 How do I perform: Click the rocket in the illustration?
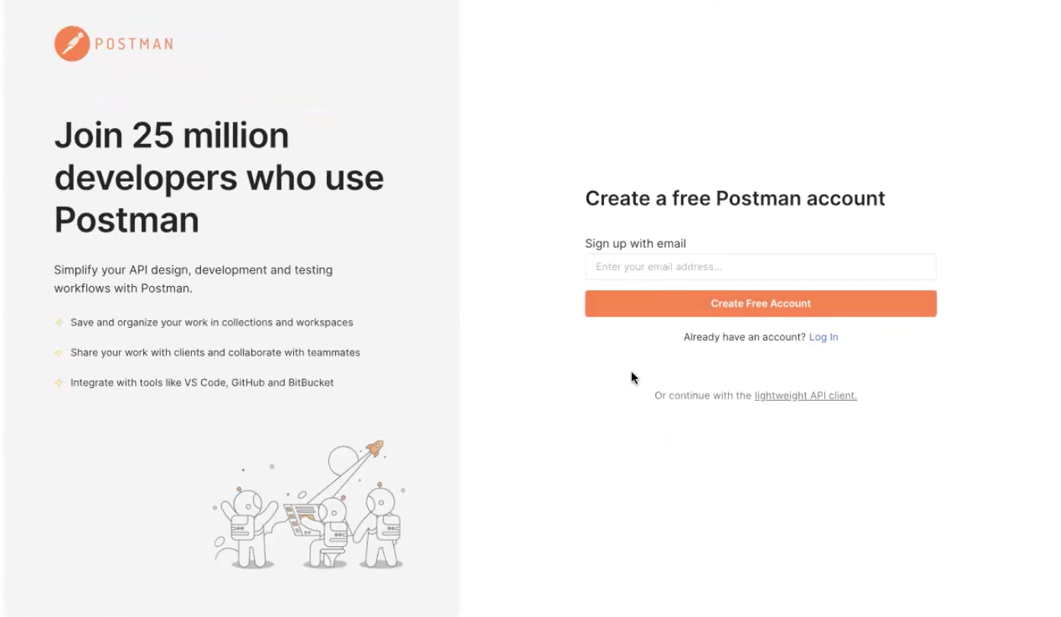(375, 448)
